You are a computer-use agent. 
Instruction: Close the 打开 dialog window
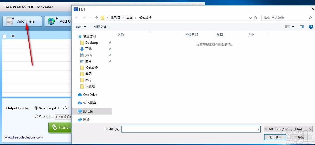[313, 9]
